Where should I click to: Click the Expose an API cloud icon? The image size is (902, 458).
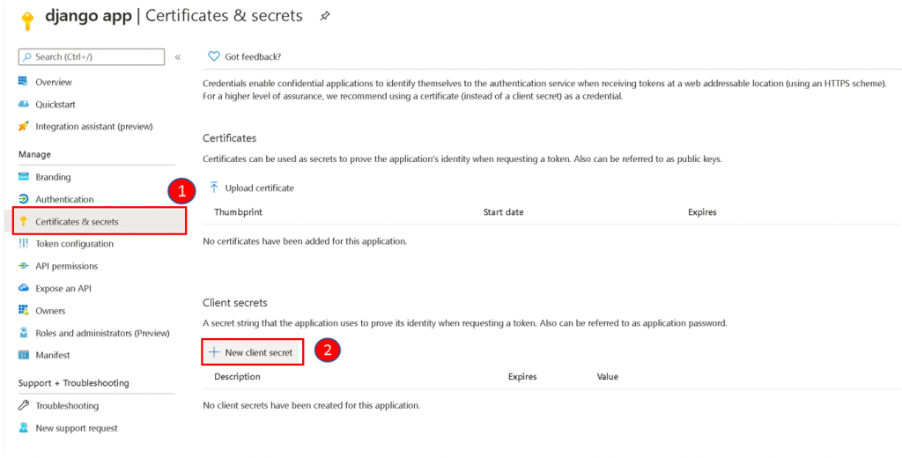24,288
